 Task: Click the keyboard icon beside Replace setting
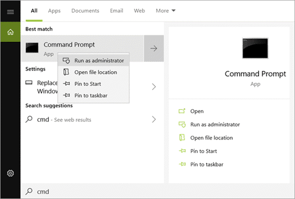(x=29, y=83)
